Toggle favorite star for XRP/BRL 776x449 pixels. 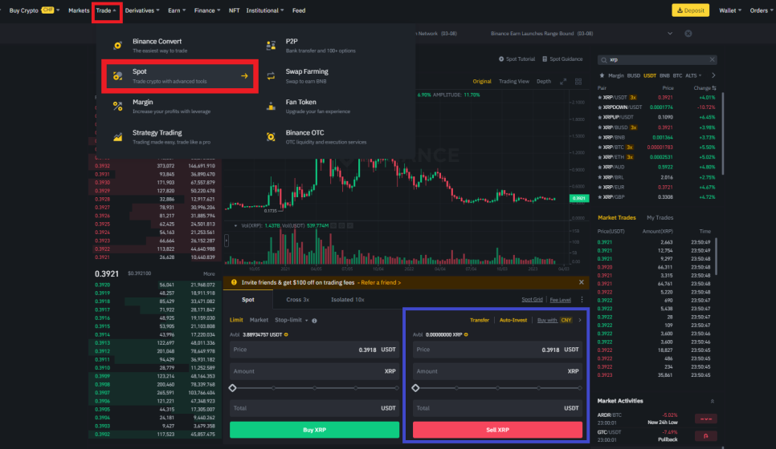pos(600,177)
